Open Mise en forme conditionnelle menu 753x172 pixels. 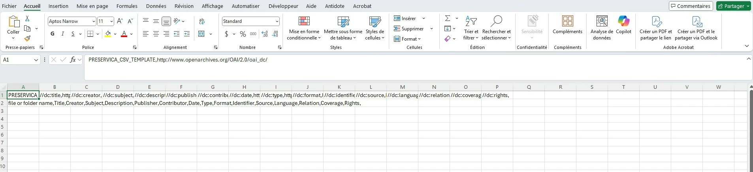[x=304, y=28]
